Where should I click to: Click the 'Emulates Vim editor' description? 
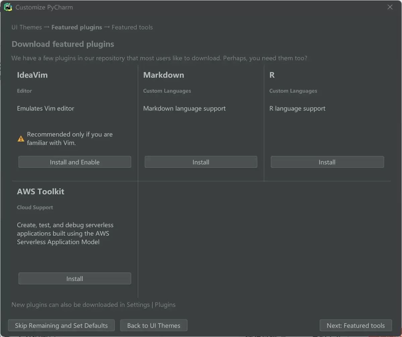[46, 108]
